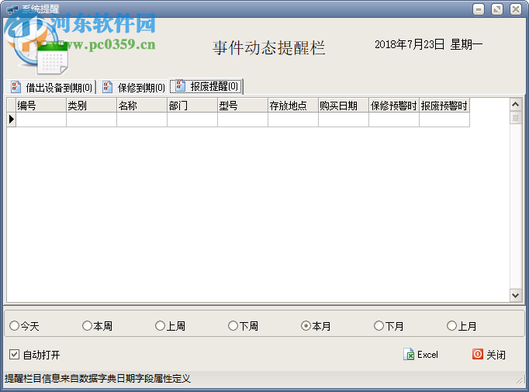Screen dimensions: 529x392
Task: Toggle the 自动打开 checkbox
Action: [14, 355]
